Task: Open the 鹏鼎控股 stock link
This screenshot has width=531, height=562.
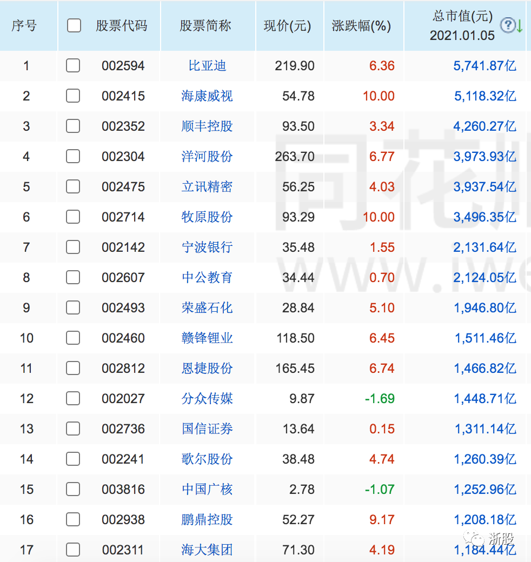Action: (207, 519)
